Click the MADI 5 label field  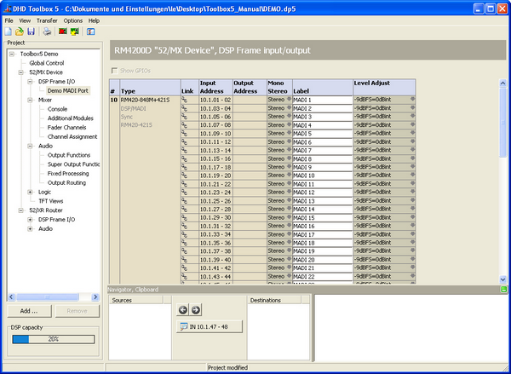321,134
